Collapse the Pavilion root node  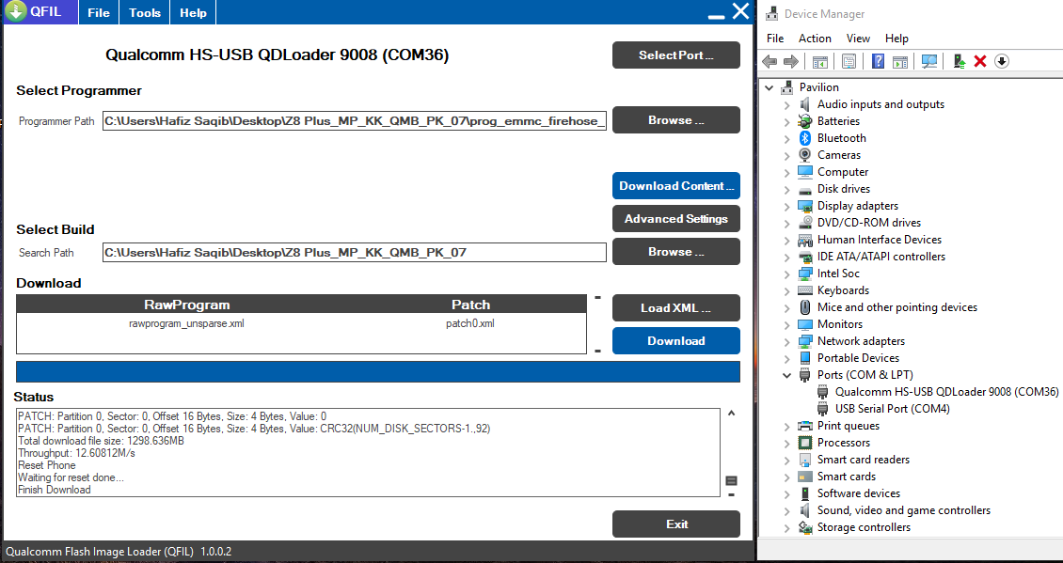point(769,87)
